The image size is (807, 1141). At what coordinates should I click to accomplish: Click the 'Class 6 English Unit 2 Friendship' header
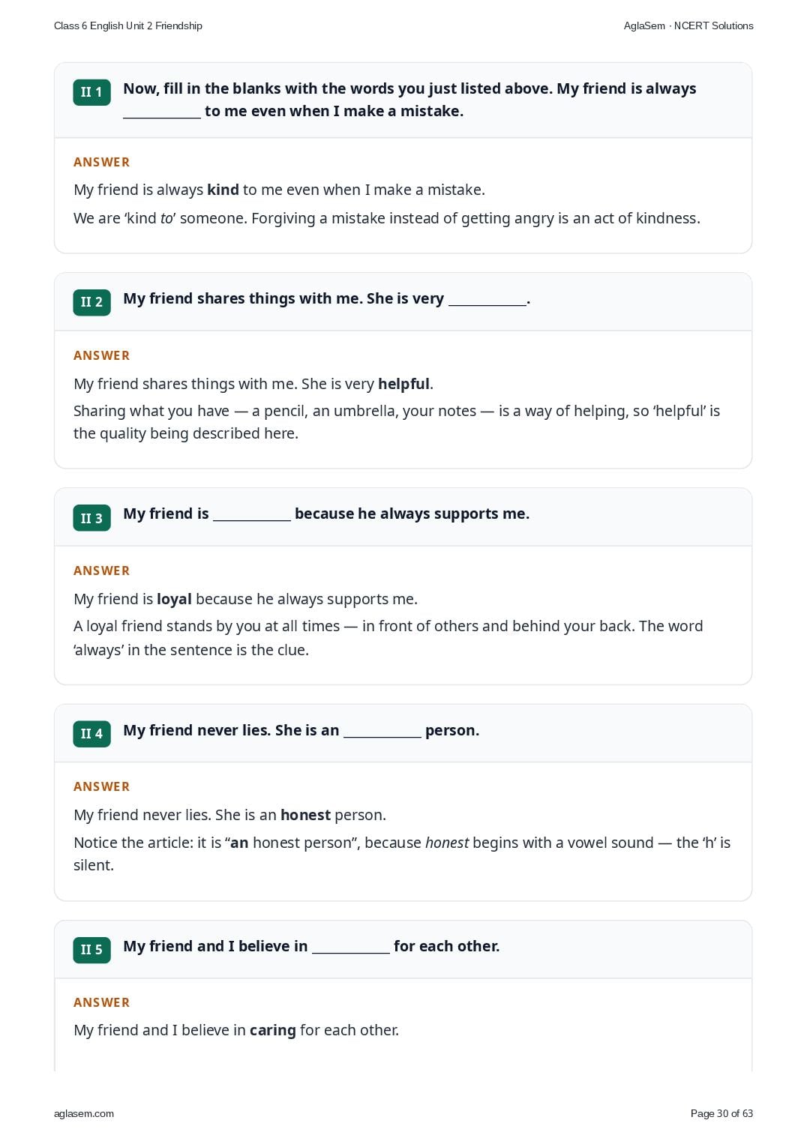(x=128, y=25)
